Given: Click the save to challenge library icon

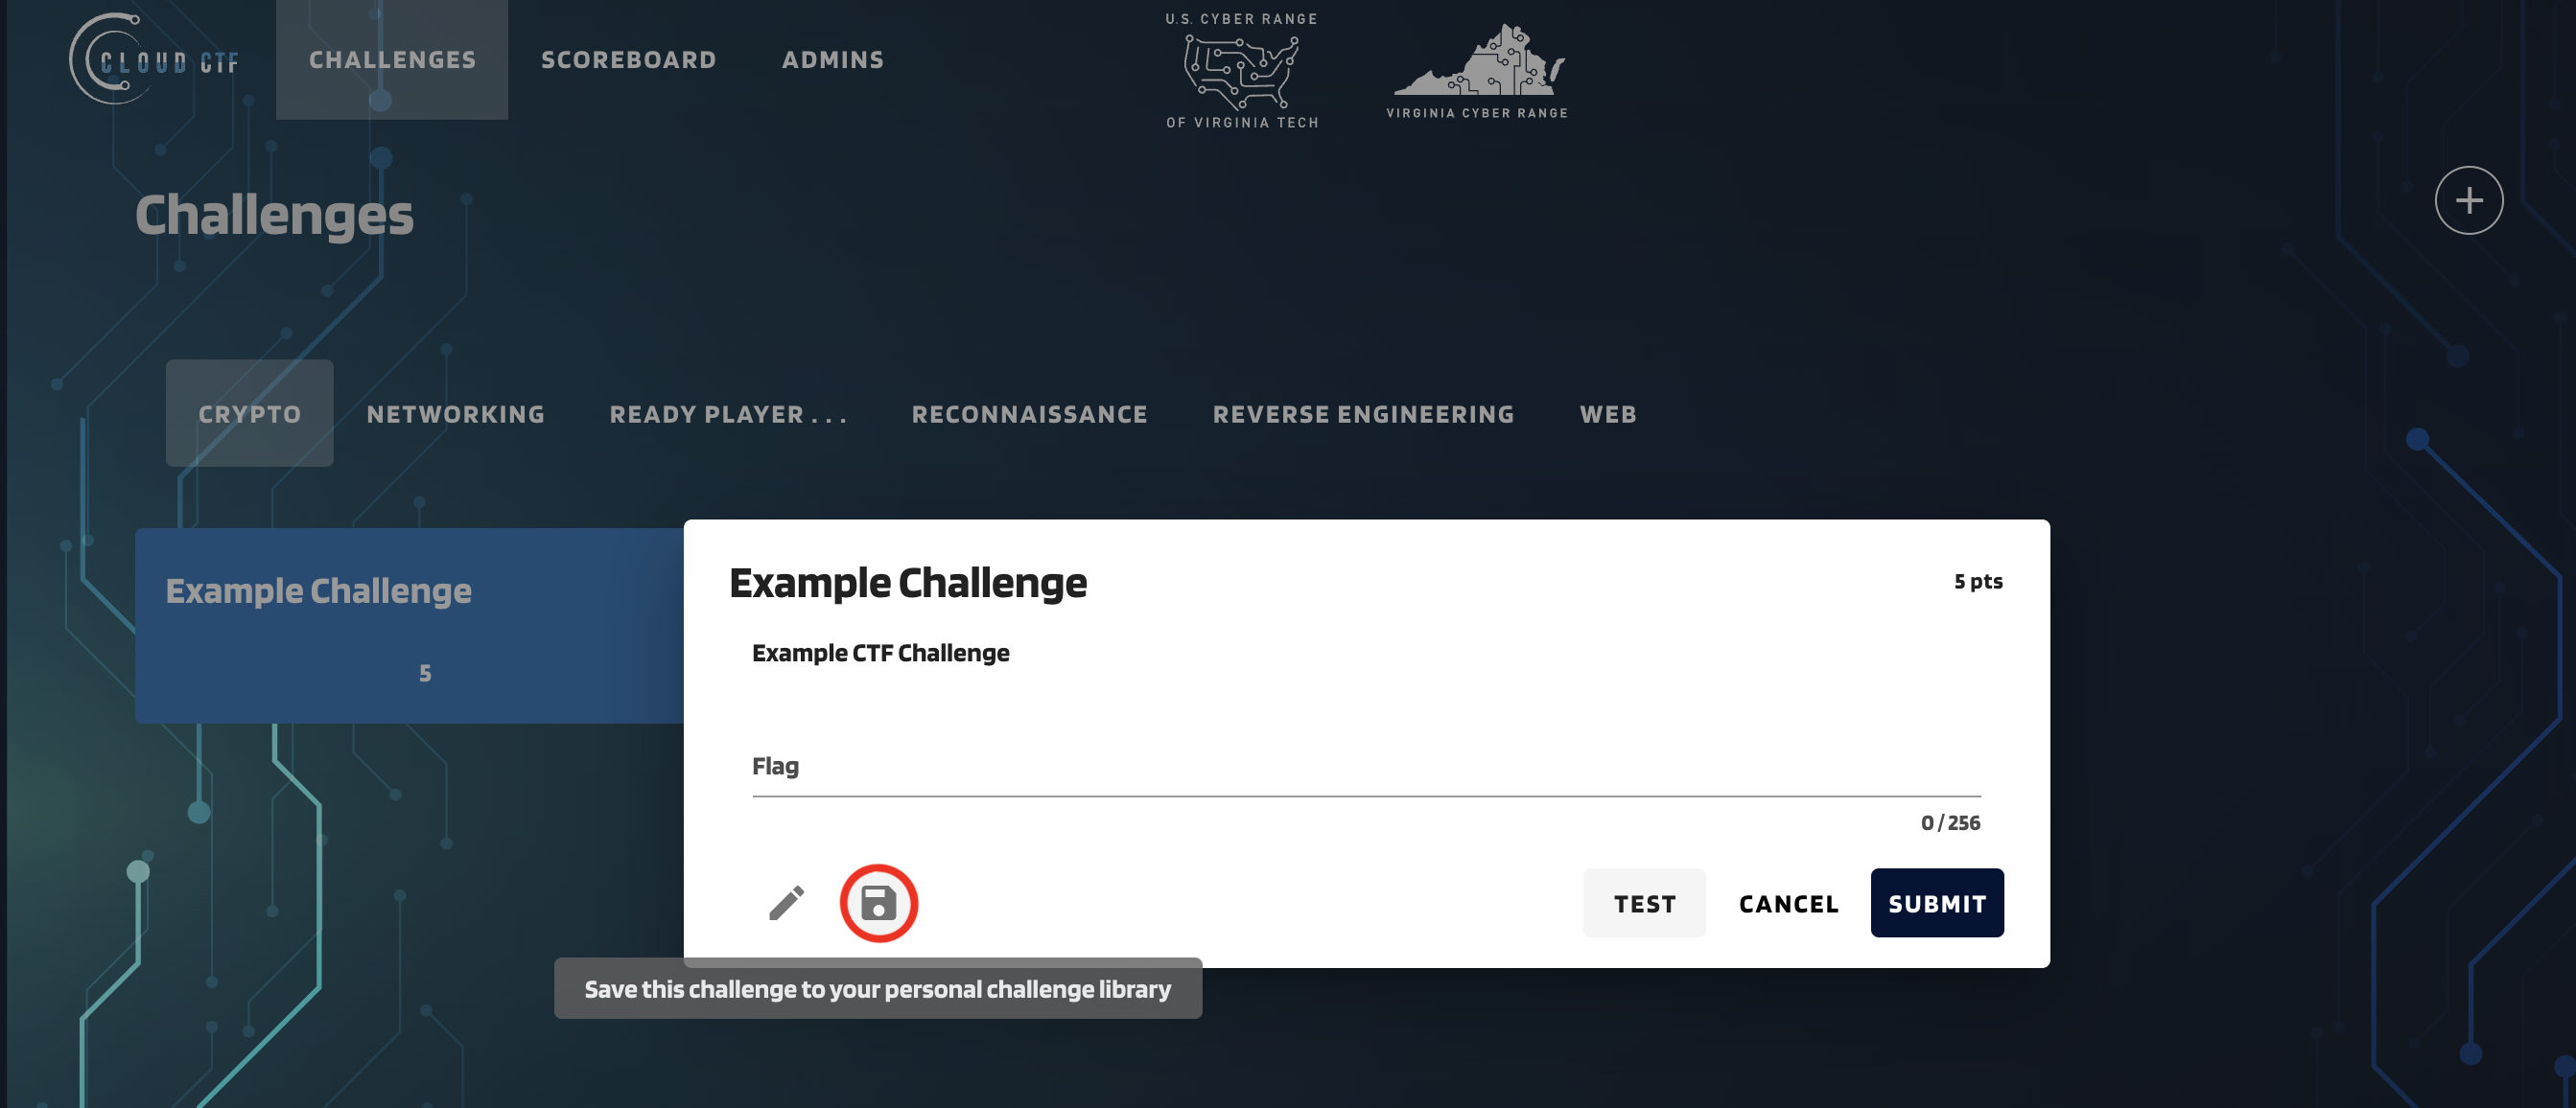Looking at the screenshot, I should tap(878, 901).
